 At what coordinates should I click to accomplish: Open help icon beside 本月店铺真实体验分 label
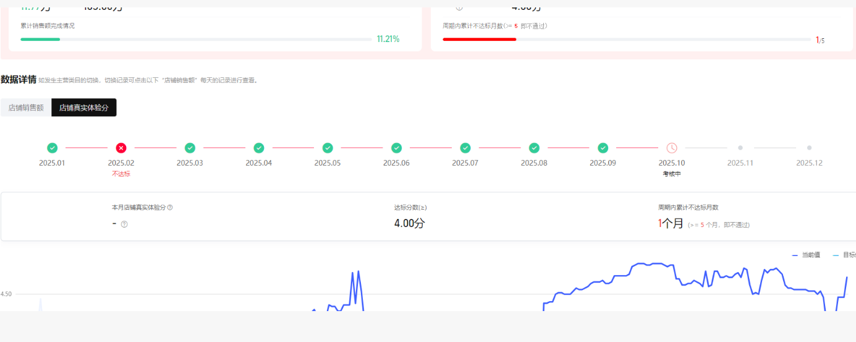coord(170,208)
